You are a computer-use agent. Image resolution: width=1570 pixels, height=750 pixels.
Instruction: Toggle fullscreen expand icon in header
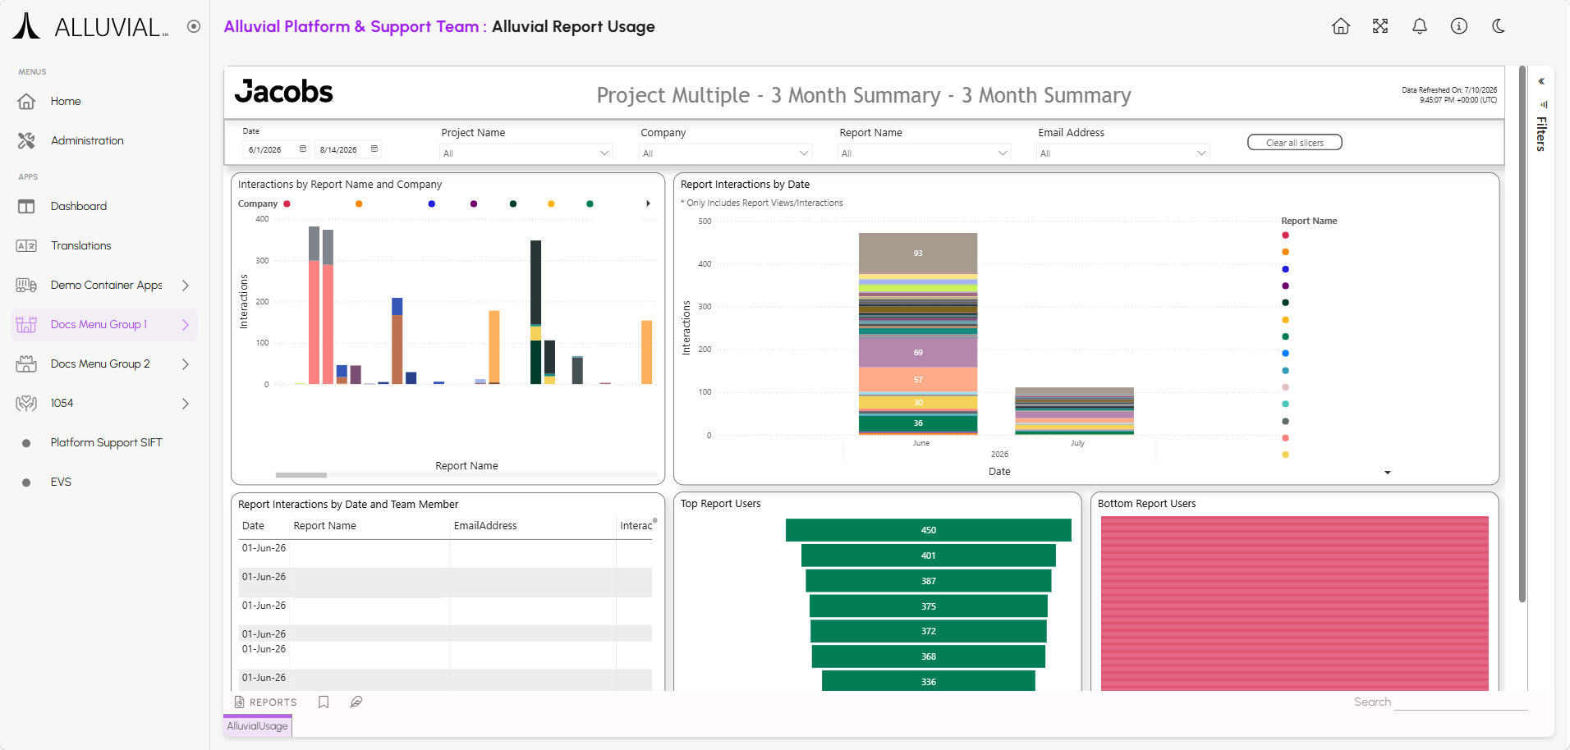[1379, 26]
